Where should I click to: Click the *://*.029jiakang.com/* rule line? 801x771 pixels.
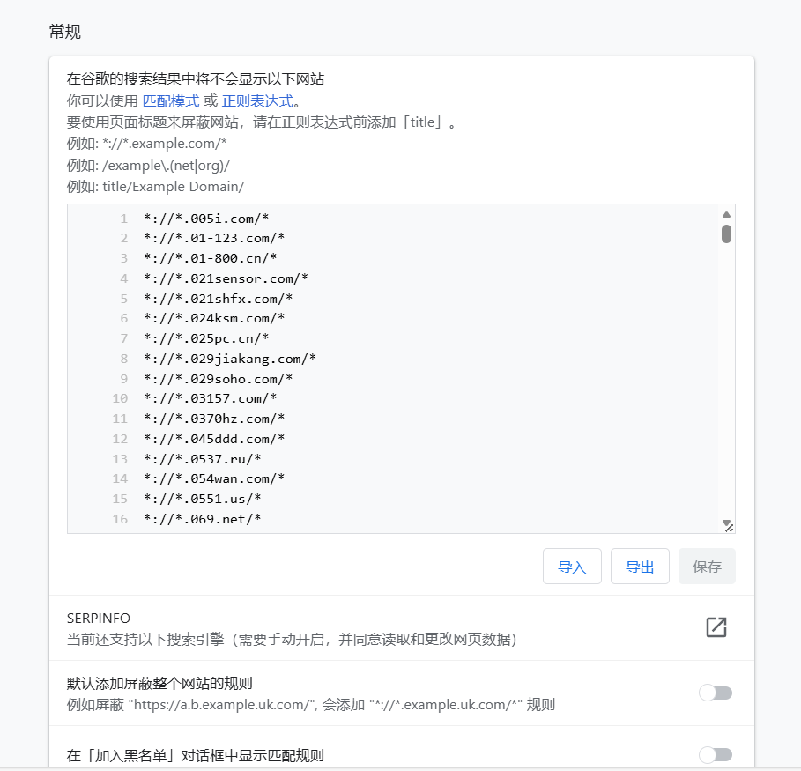pyautogui.click(x=229, y=358)
